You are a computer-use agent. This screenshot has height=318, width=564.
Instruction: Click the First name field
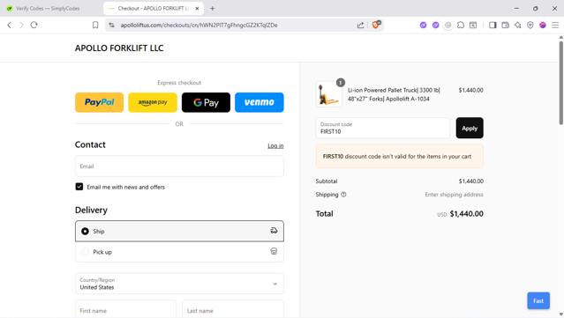point(125,309)
